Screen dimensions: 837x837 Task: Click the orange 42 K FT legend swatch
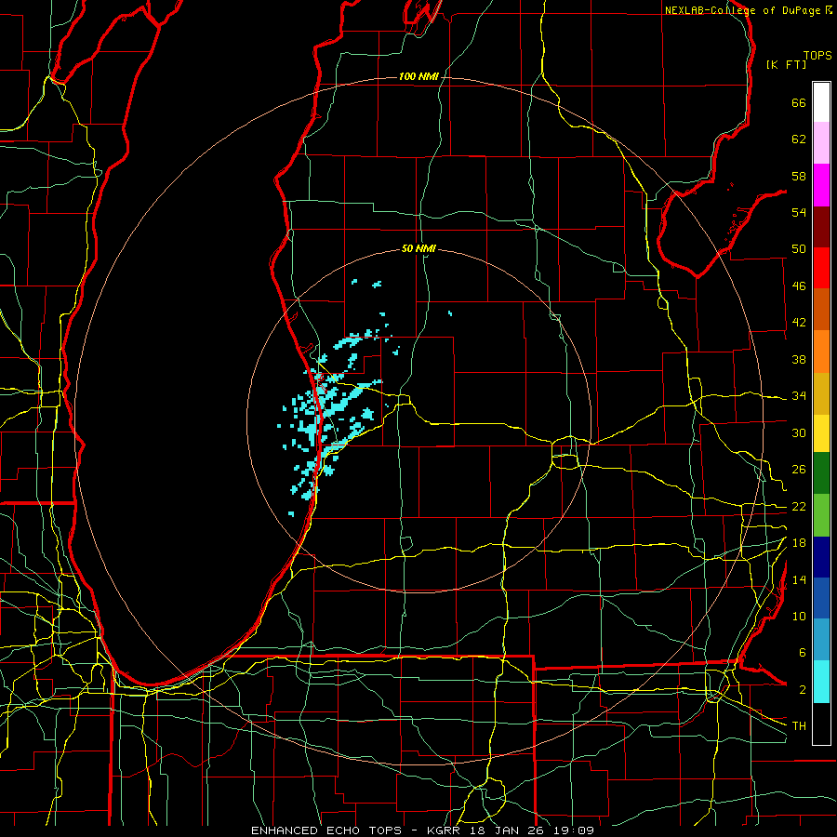click(821, 352)
